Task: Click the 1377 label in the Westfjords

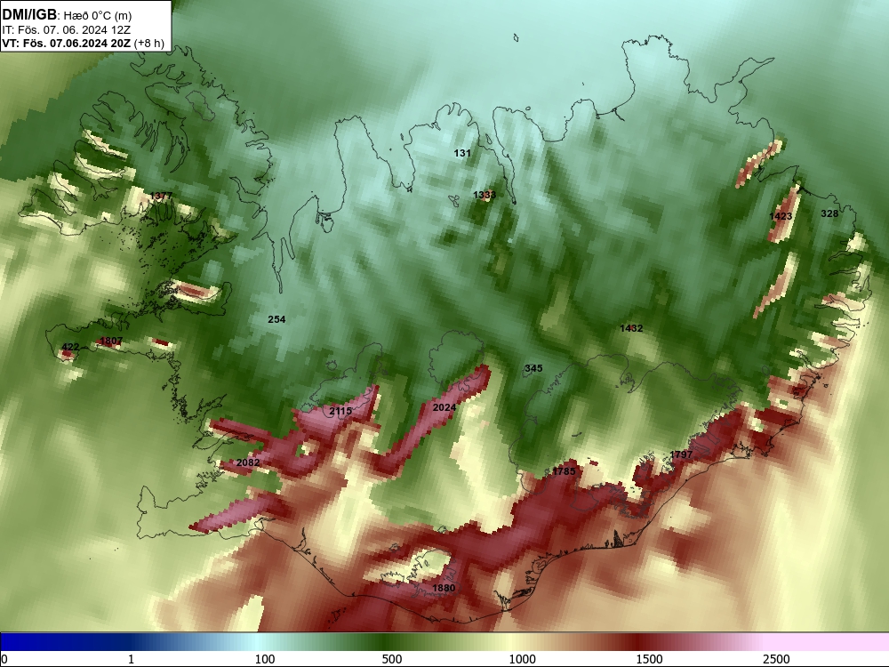Action: pyautogui.click(x=160, y=196)
